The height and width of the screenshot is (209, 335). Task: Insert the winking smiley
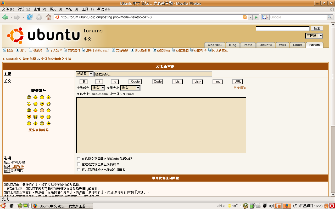tap(48, 117)
